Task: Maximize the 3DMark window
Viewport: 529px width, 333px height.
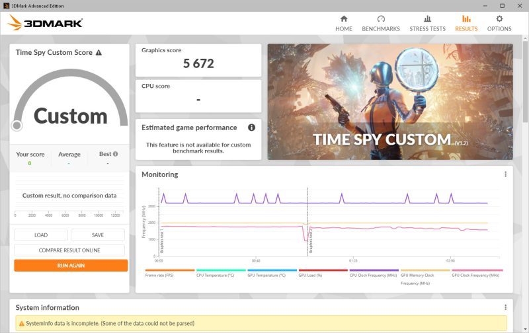Action: tap(503, 6)
